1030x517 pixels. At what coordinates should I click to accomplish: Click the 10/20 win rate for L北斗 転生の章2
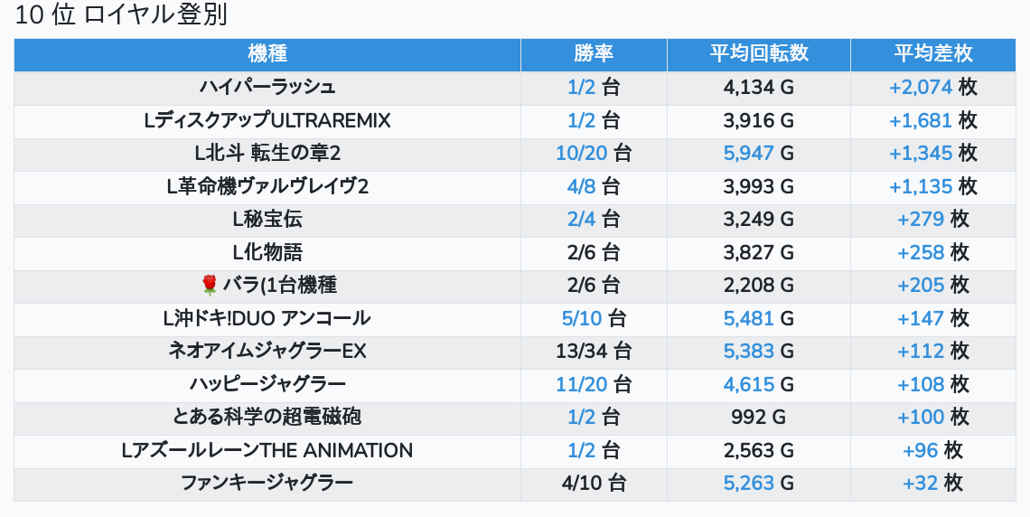582,154
